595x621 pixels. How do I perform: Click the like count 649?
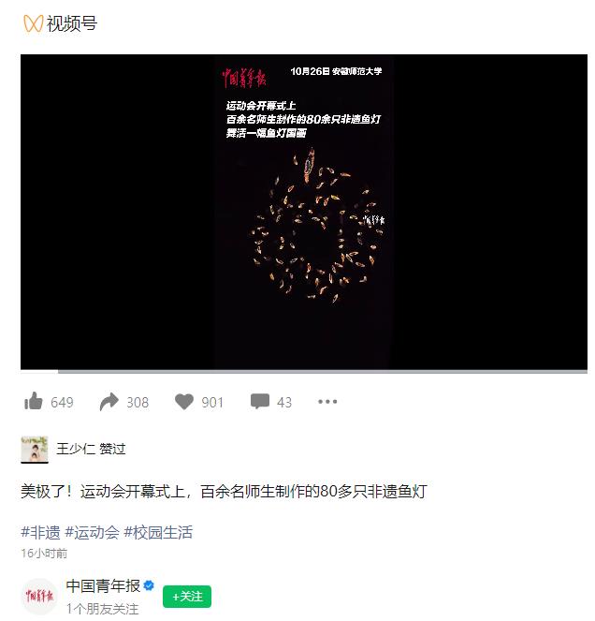[62, 403]
